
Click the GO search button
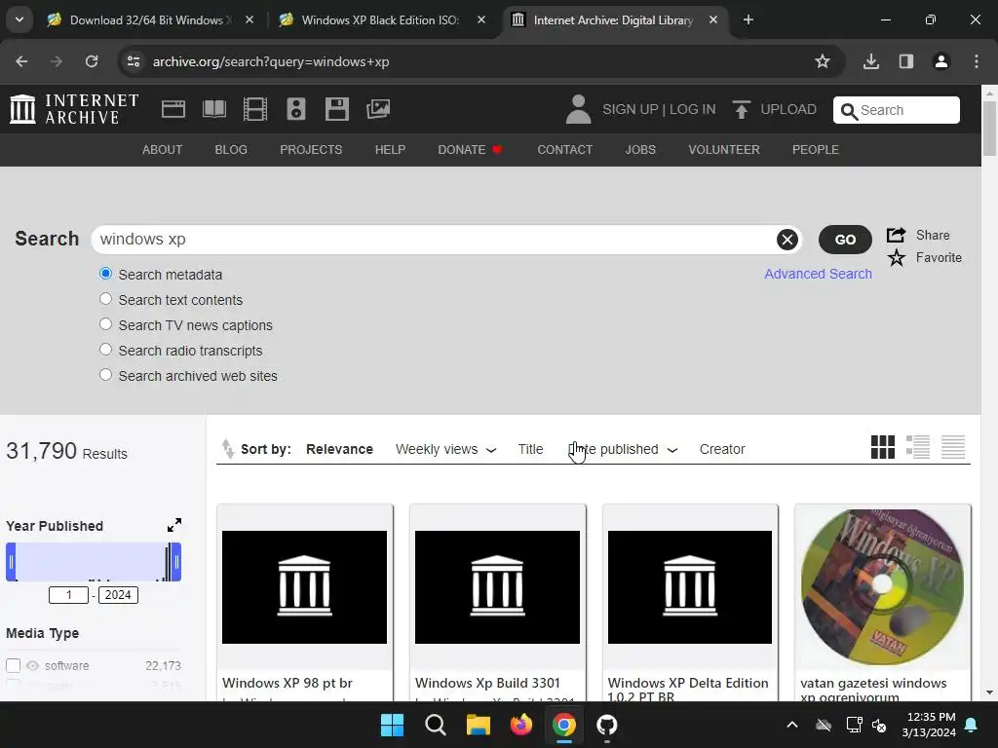click(845, 240)
